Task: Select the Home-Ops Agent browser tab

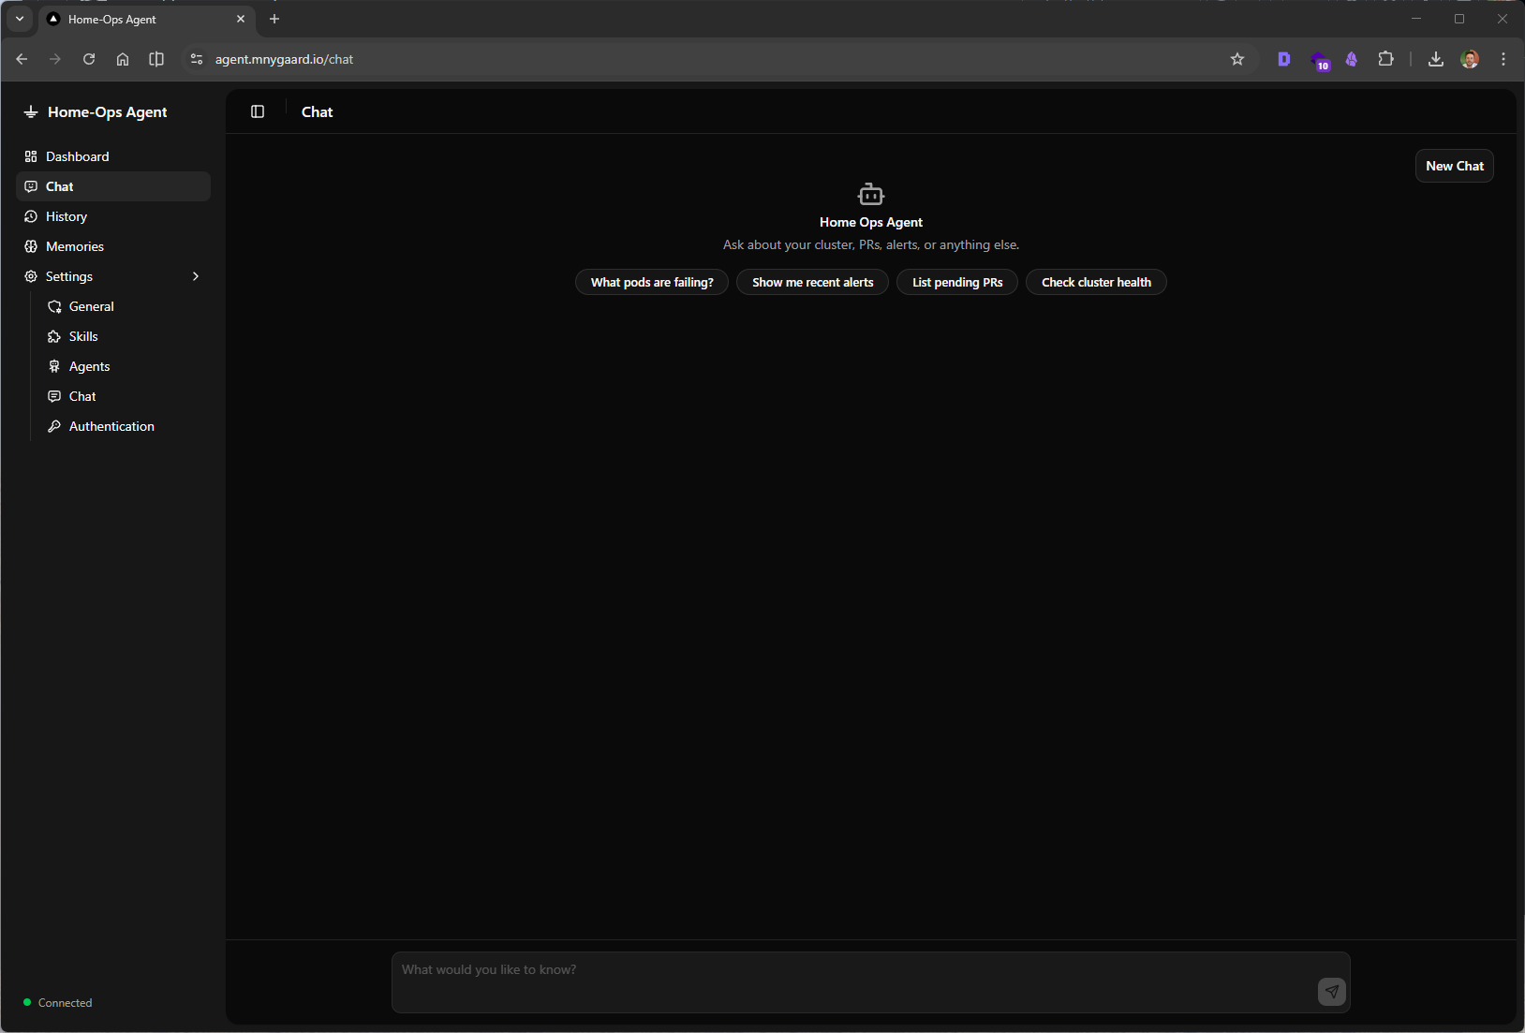Action: (145, 19)
